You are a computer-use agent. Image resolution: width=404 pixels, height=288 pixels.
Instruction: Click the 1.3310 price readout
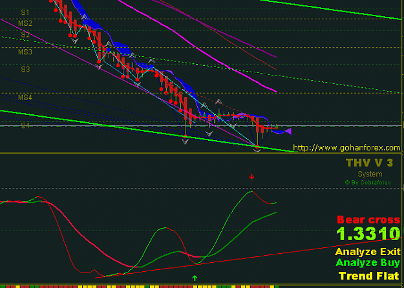point(368,234)
